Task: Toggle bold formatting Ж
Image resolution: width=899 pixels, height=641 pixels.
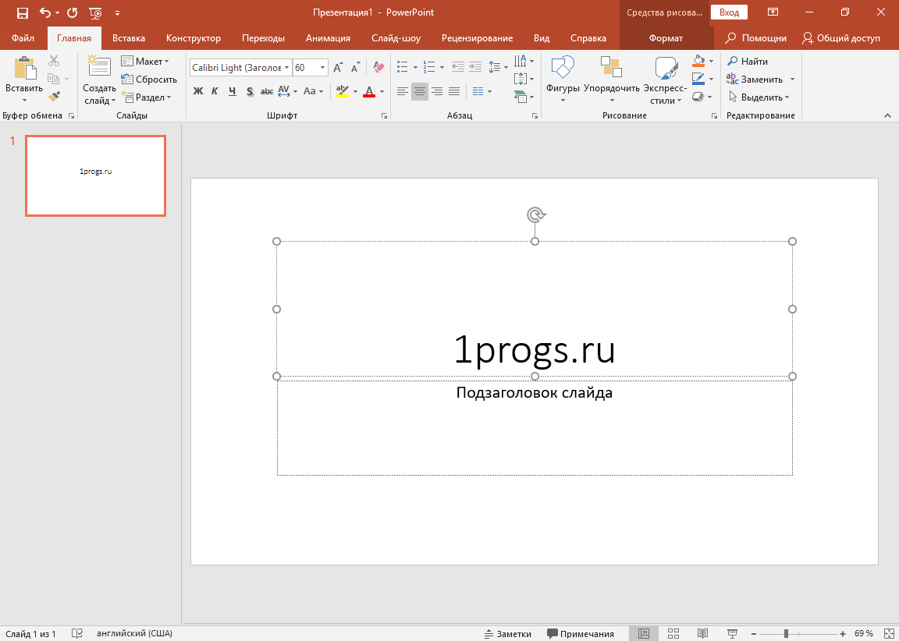Action: pyautogui.click(x=198, y=91)
